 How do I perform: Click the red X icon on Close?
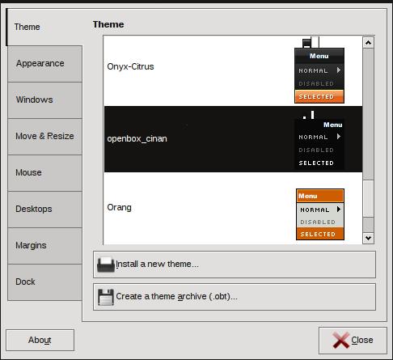(x=340, y=340)
